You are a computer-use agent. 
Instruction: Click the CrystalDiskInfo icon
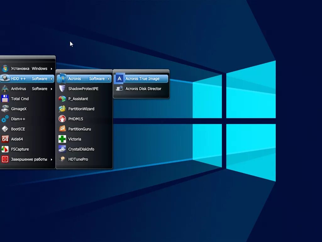pyautogui.click(x=62, y=149)
